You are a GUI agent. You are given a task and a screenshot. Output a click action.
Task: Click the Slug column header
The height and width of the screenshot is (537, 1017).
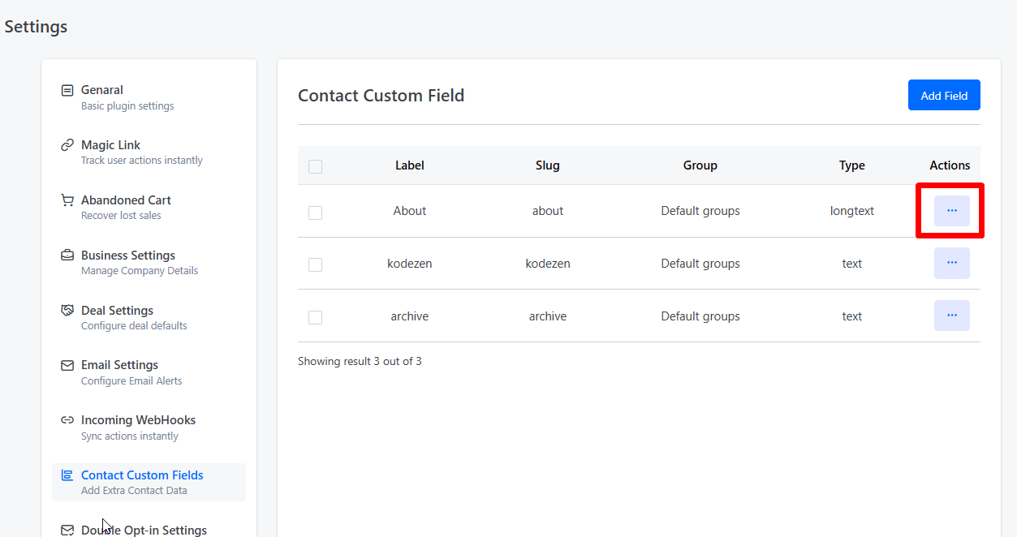tap(548, 165)
